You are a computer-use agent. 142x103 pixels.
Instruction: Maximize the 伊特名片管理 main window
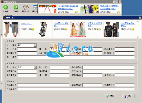(117, 2)
